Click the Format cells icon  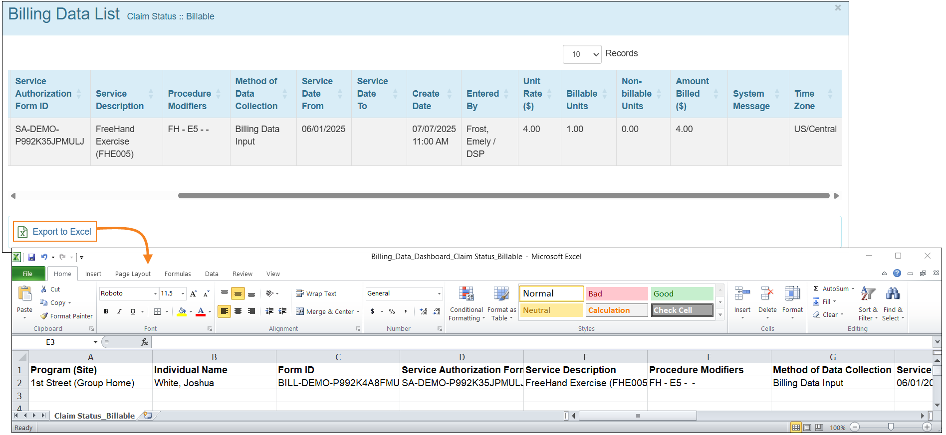point(792,294)
